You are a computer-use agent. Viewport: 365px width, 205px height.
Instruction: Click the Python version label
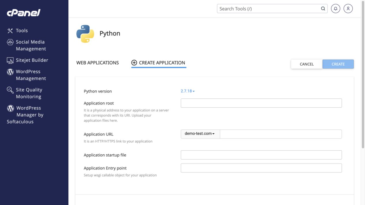pos(98,91)
